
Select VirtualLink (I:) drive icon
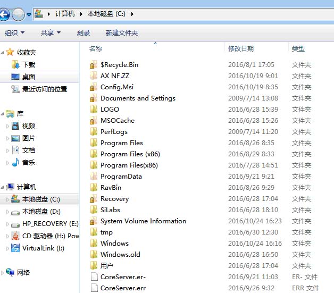click(x=15, y=248)
